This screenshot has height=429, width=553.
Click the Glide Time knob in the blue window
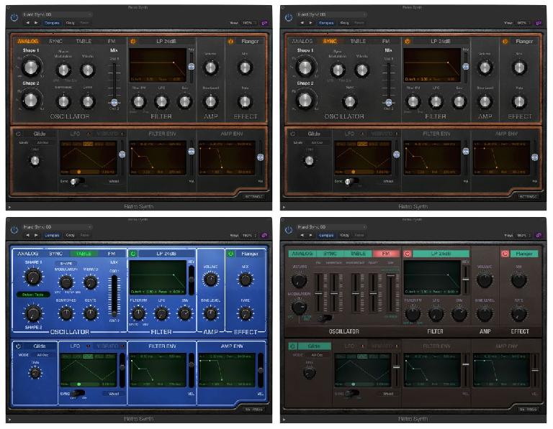(x=35, y=373)
